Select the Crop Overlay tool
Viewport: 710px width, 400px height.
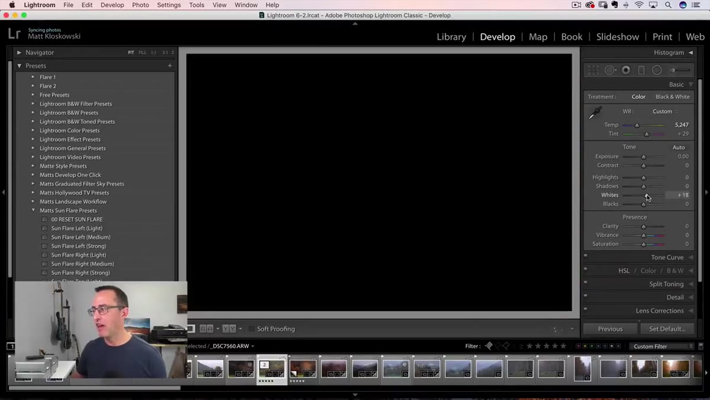tap(594, 70)
